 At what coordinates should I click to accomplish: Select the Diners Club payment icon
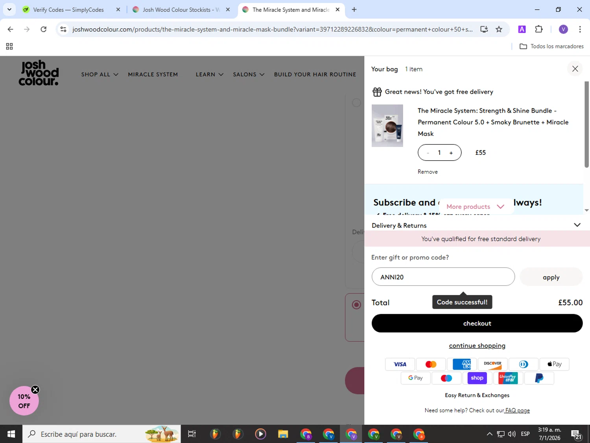(524, 364)
